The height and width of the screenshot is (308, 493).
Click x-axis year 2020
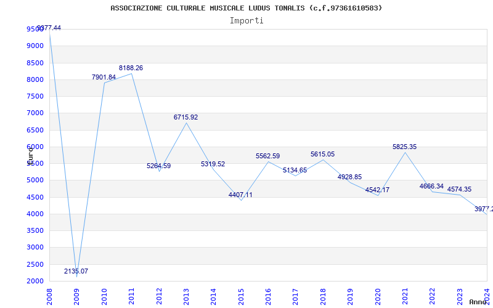378,297
